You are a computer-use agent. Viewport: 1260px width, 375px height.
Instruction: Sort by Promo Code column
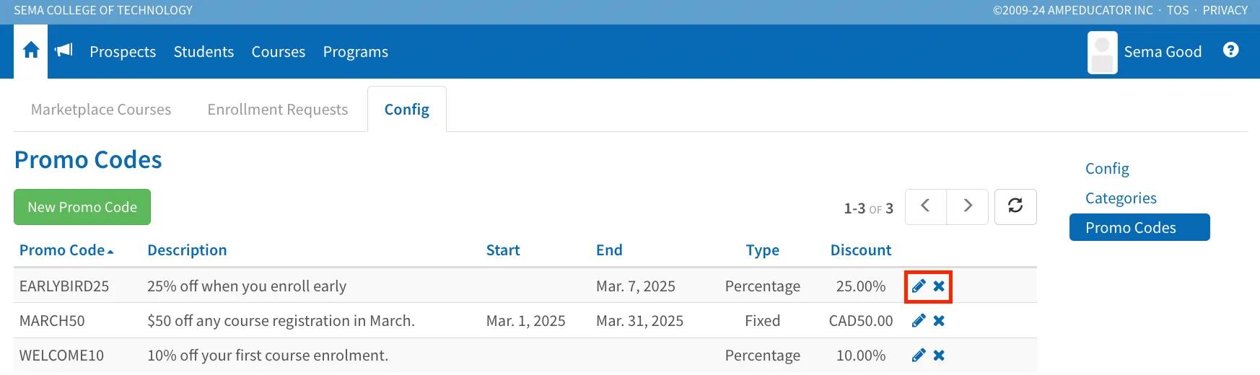[63, 250]
